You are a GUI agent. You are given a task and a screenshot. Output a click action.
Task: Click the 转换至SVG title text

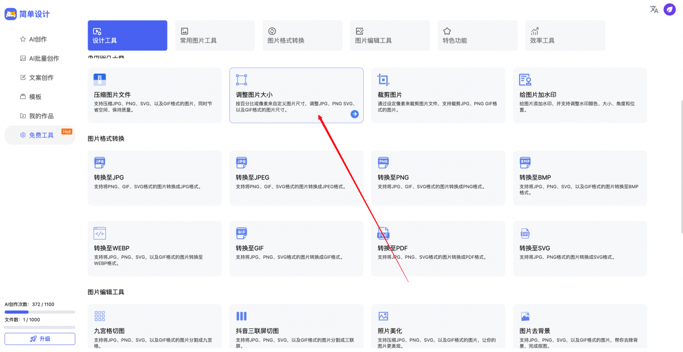point(535,248)
